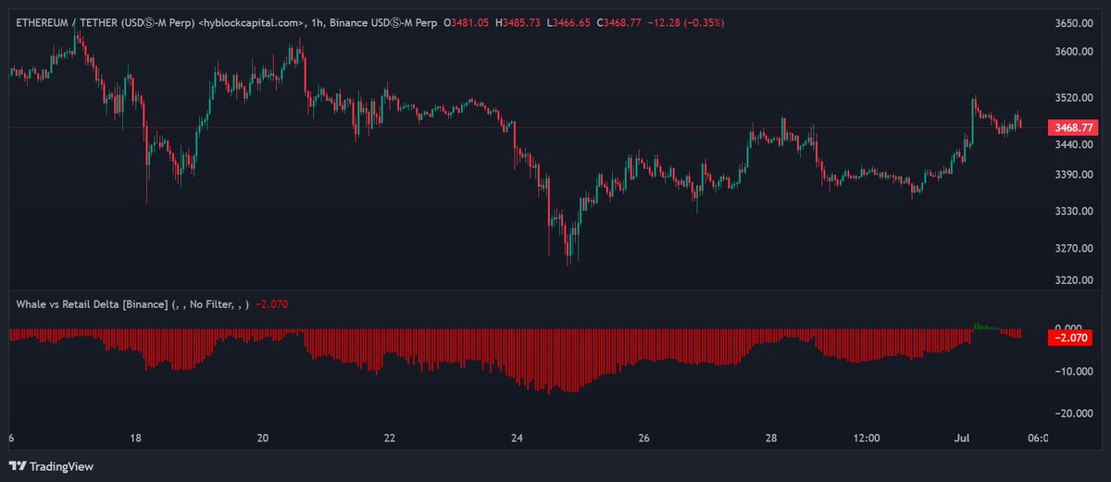Click the −20.000 indicator axis label
The width and height of the screenshot is (1111, 482).
pos(1072,414)
